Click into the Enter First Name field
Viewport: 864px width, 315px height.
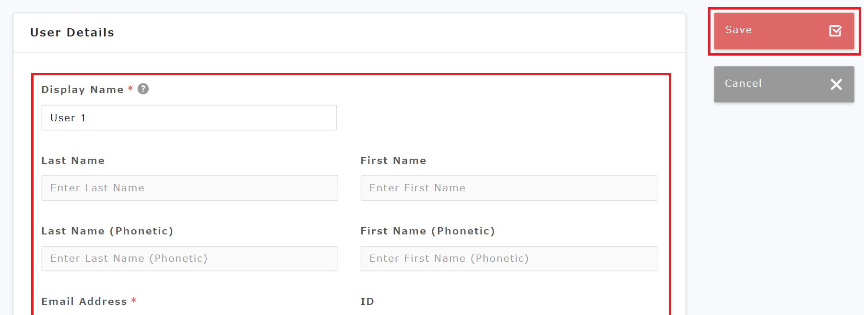tap(509, 188)
